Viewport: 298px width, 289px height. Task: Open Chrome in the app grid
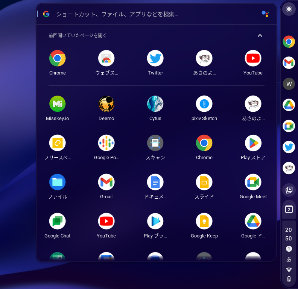coord(204,143)
